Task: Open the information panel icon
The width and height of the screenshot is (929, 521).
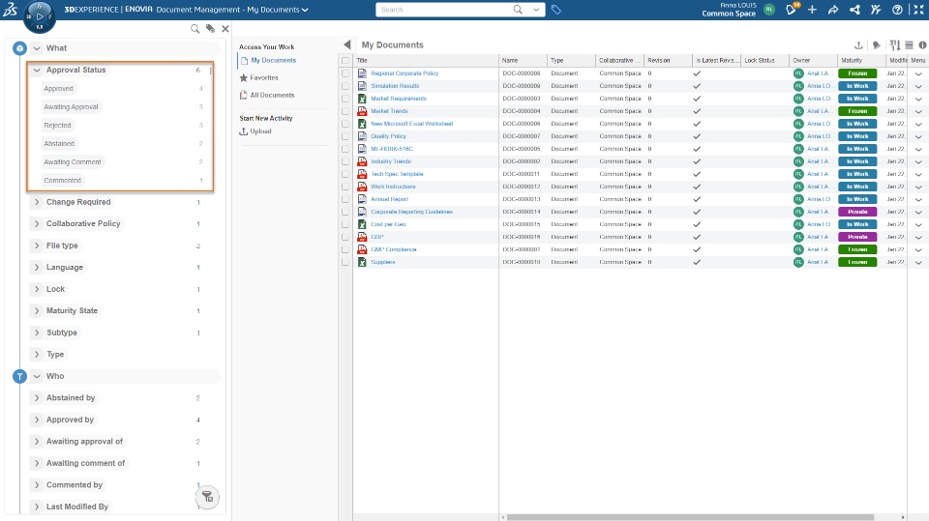Action: pos(922,45)
